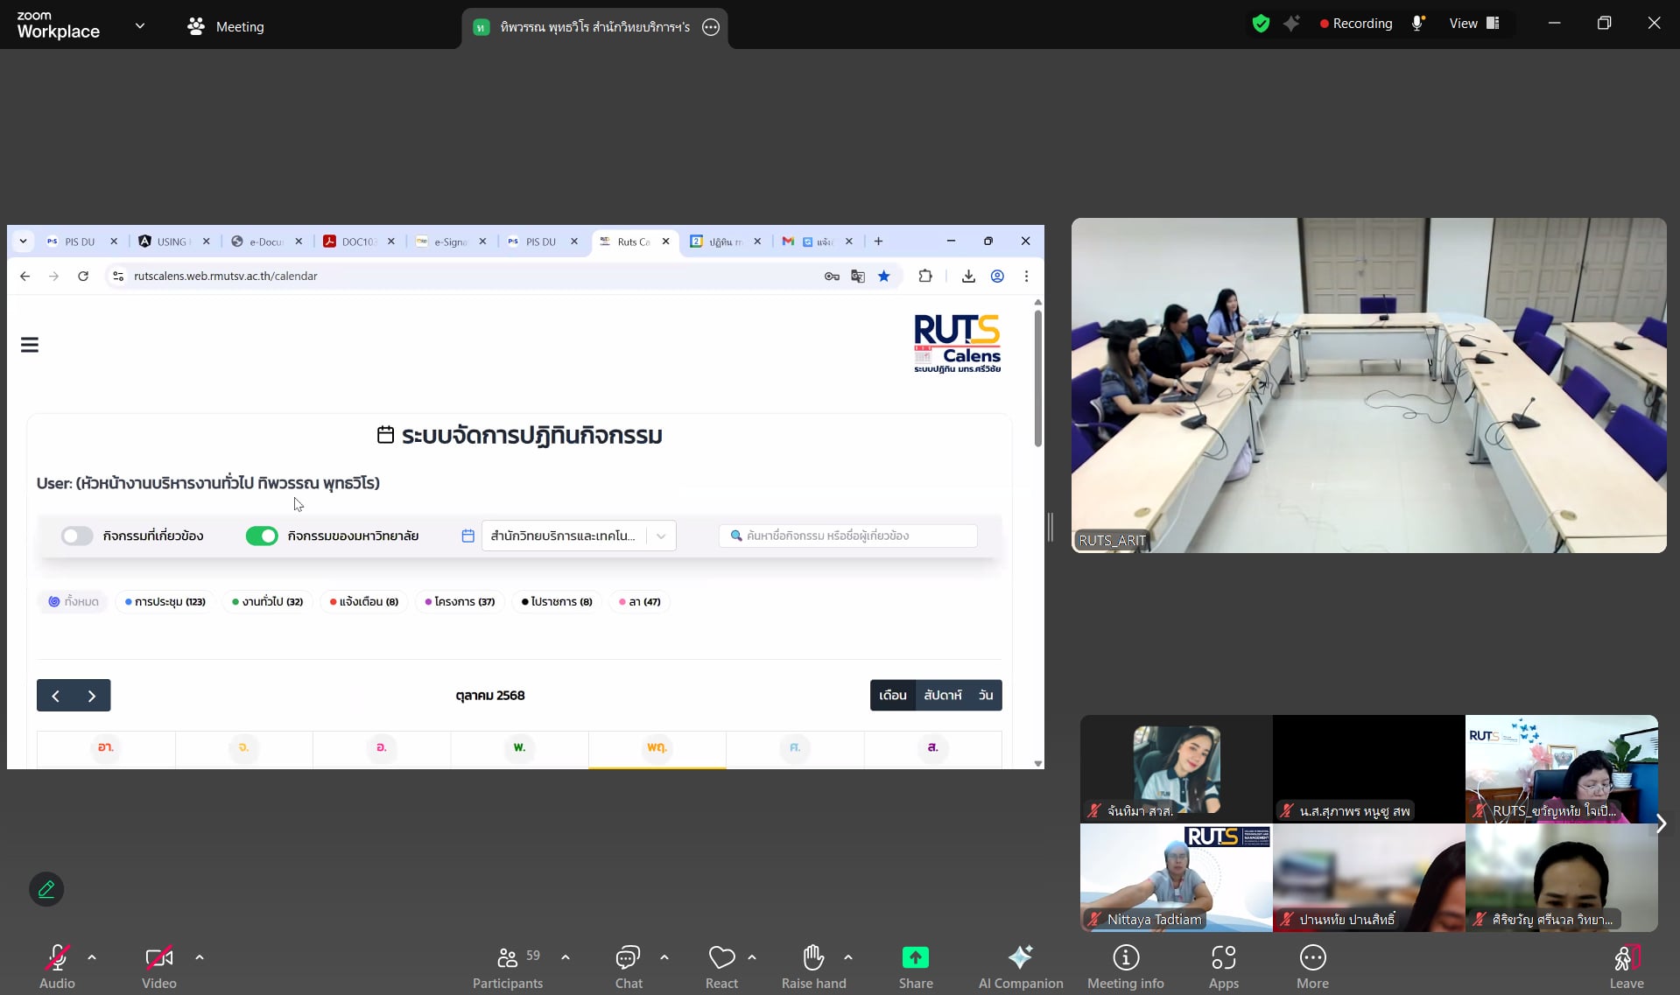Click the green Share screen icon

(x=915, y=958)
